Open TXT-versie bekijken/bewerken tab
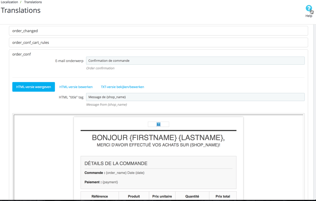Screen dimensions: 316x201 point(123,87)
